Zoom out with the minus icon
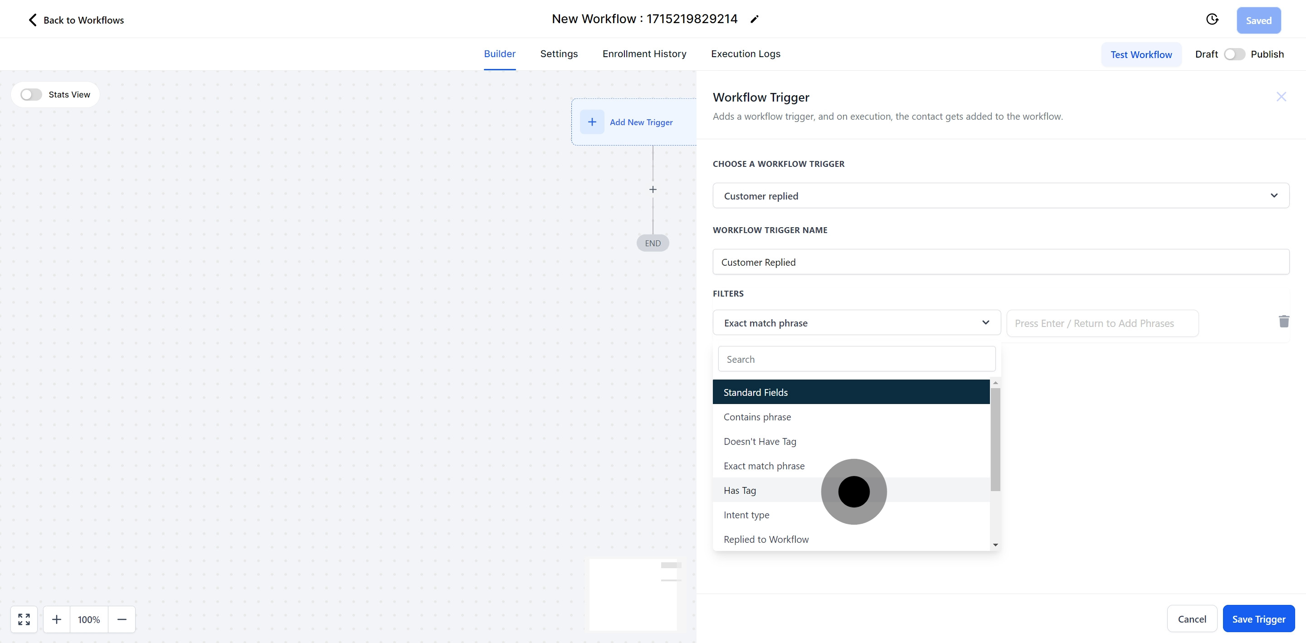Viewport: 1306px width, 643px height. [122, 619]
